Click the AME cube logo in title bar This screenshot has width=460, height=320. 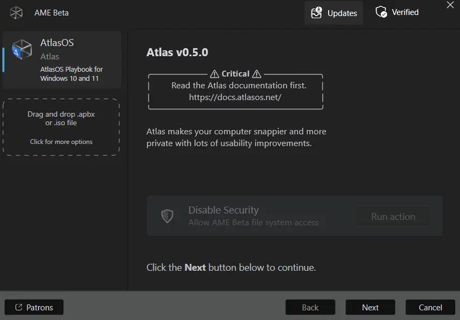pyautogui.click(x=17, y=13)
